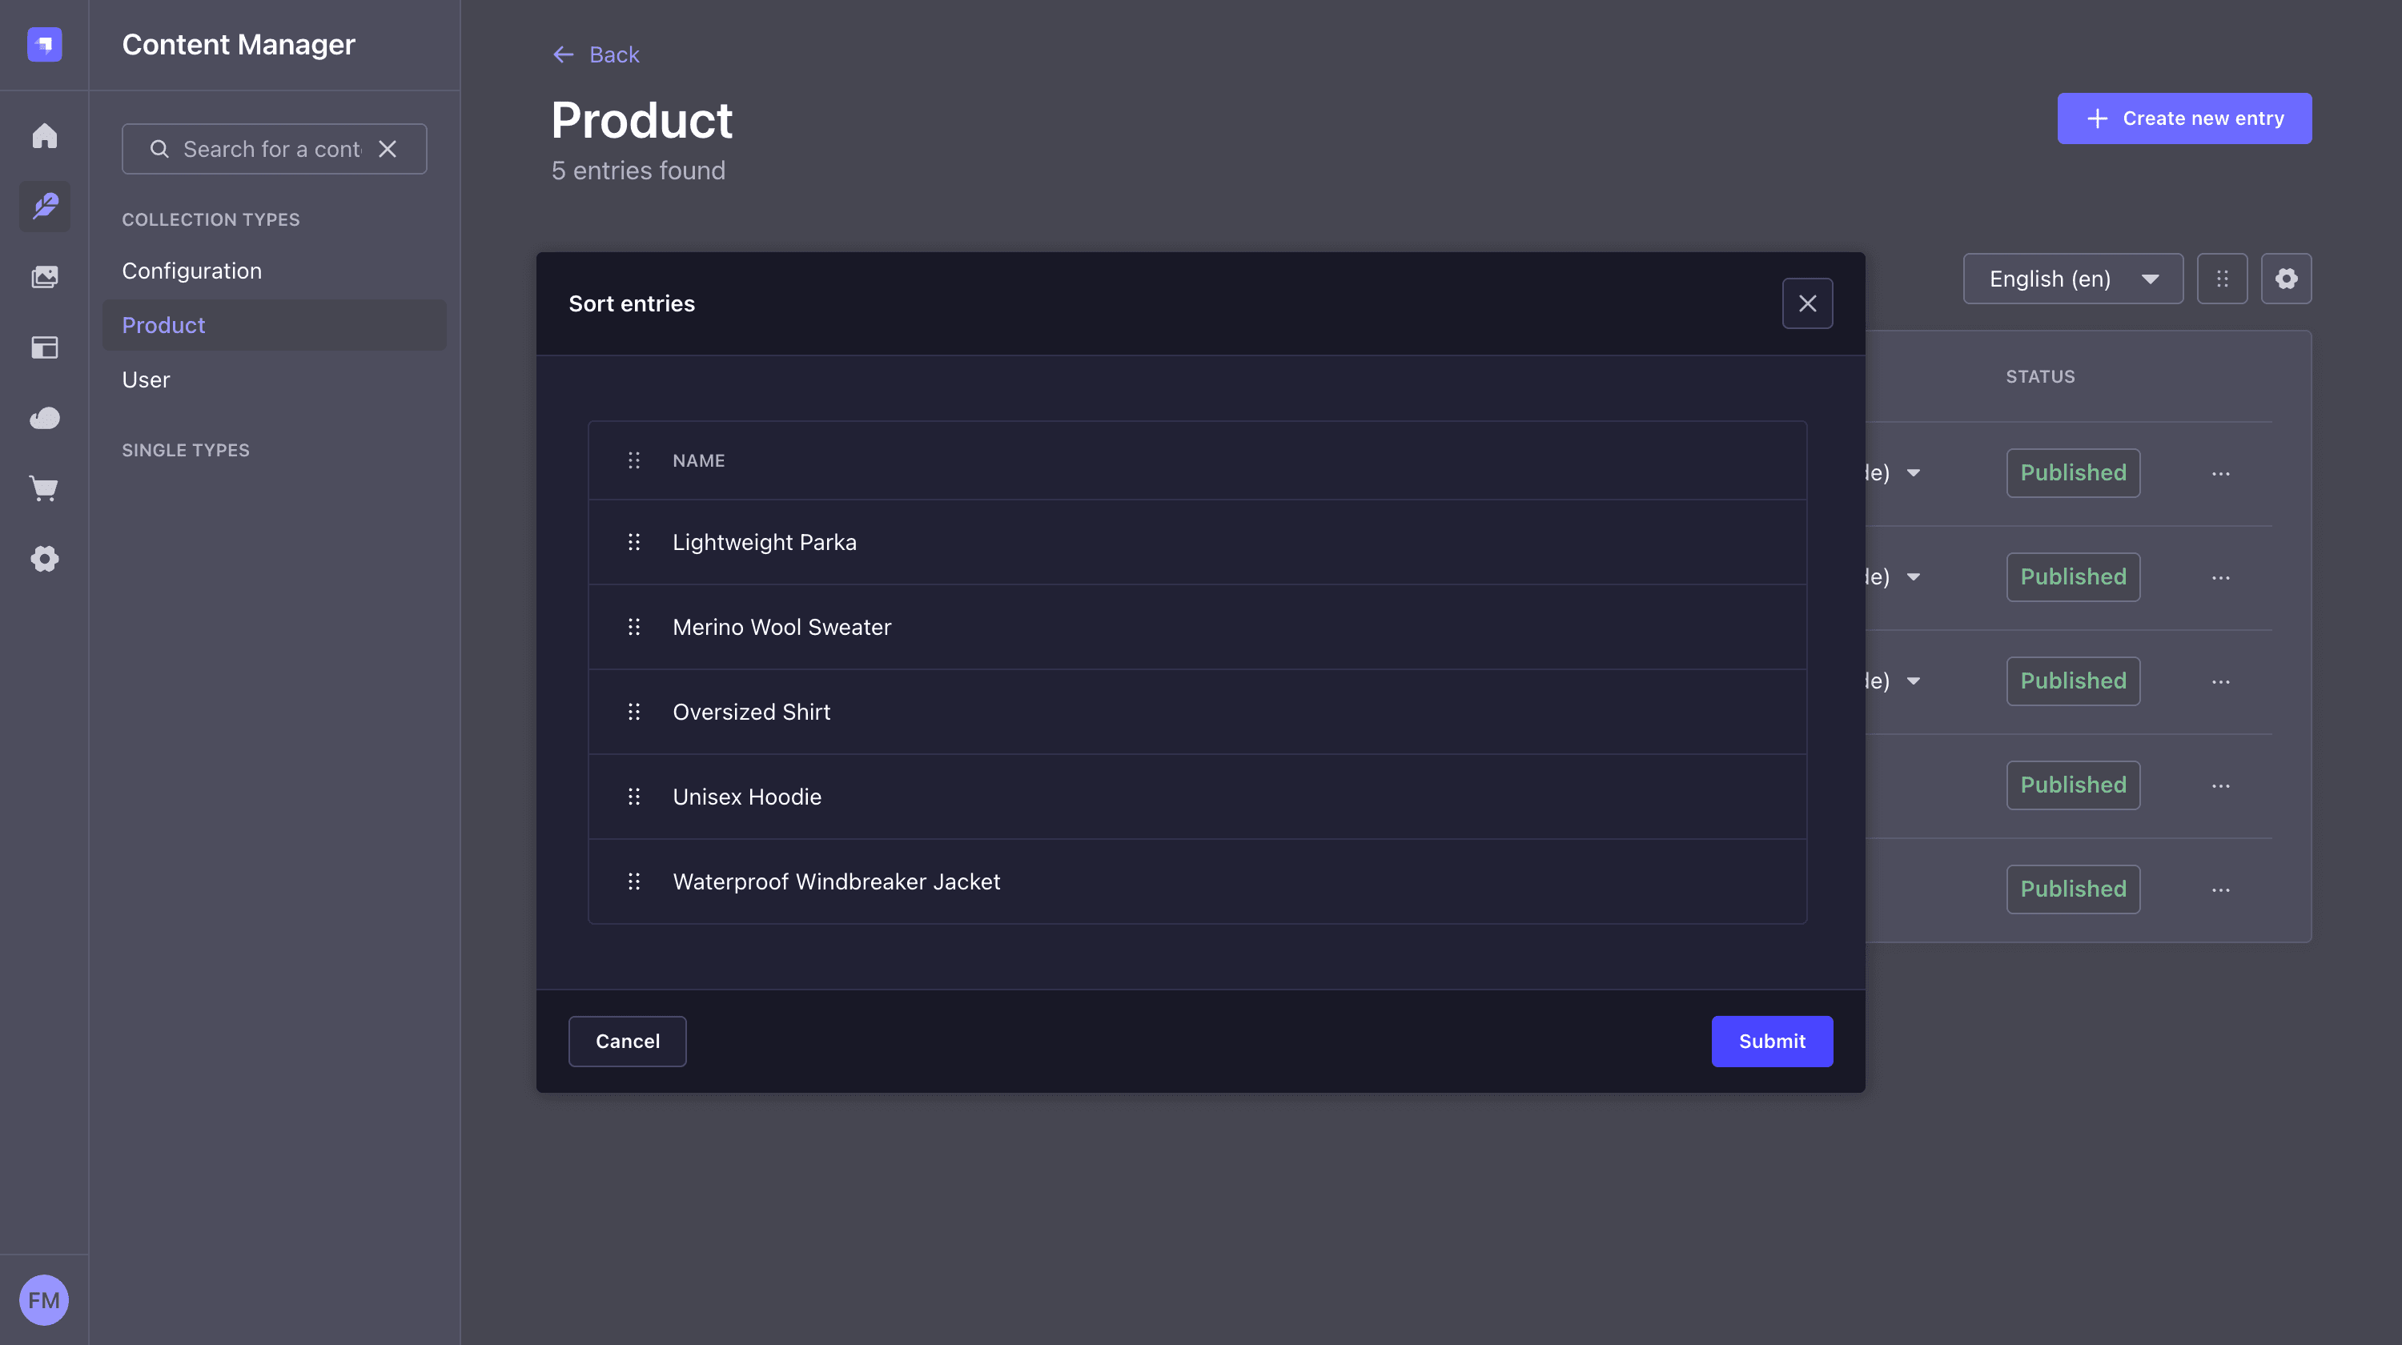Cancel the Sort entries dialog
Viewport: 2402px width, 1345px height.
coord(628,1041)
